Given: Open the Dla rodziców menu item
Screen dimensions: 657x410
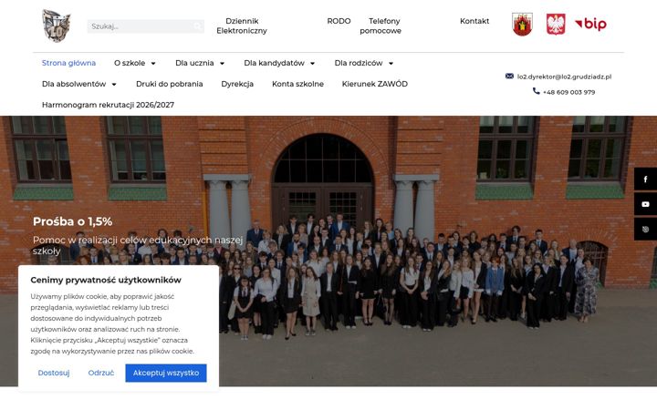Looking at the screenshot, I should pyautogui.click(x=359, y=63).
